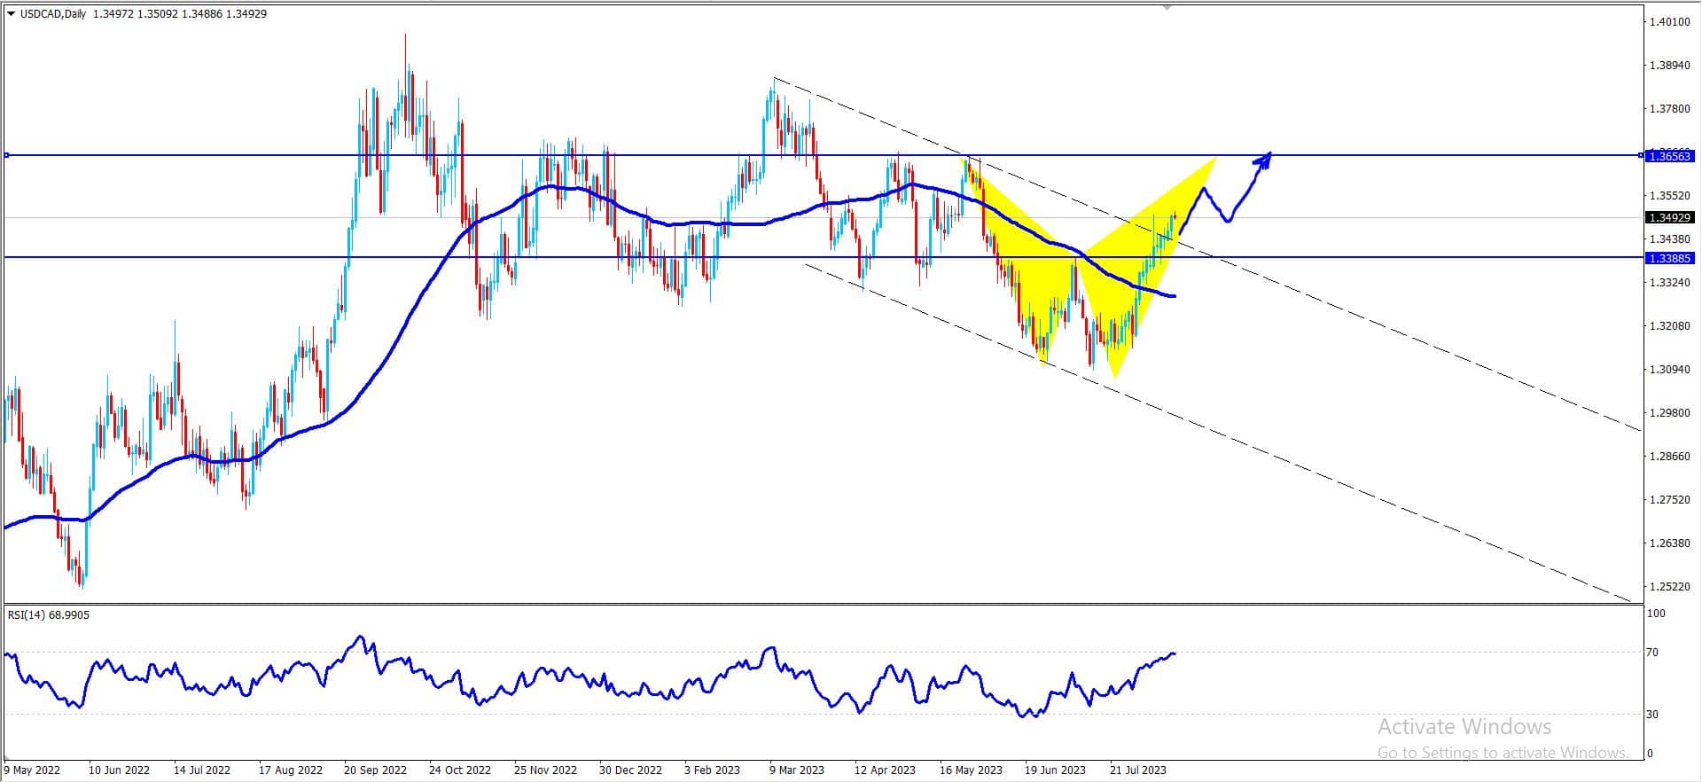Click the 9 May 2022 date label
This screenshot has height=782, width=1702.
[33, 770]
